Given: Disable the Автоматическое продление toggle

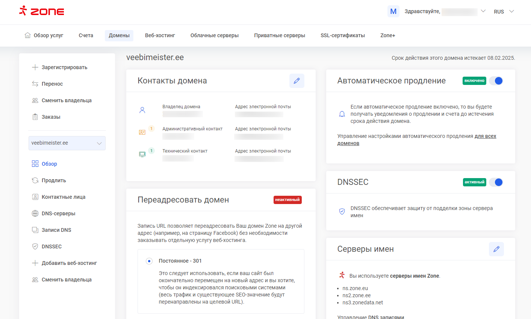Looking at the screenshot, I should 496,81.
